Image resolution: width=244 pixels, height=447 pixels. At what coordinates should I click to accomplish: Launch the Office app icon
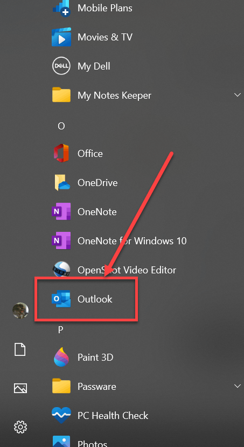[x=61, y=153]
